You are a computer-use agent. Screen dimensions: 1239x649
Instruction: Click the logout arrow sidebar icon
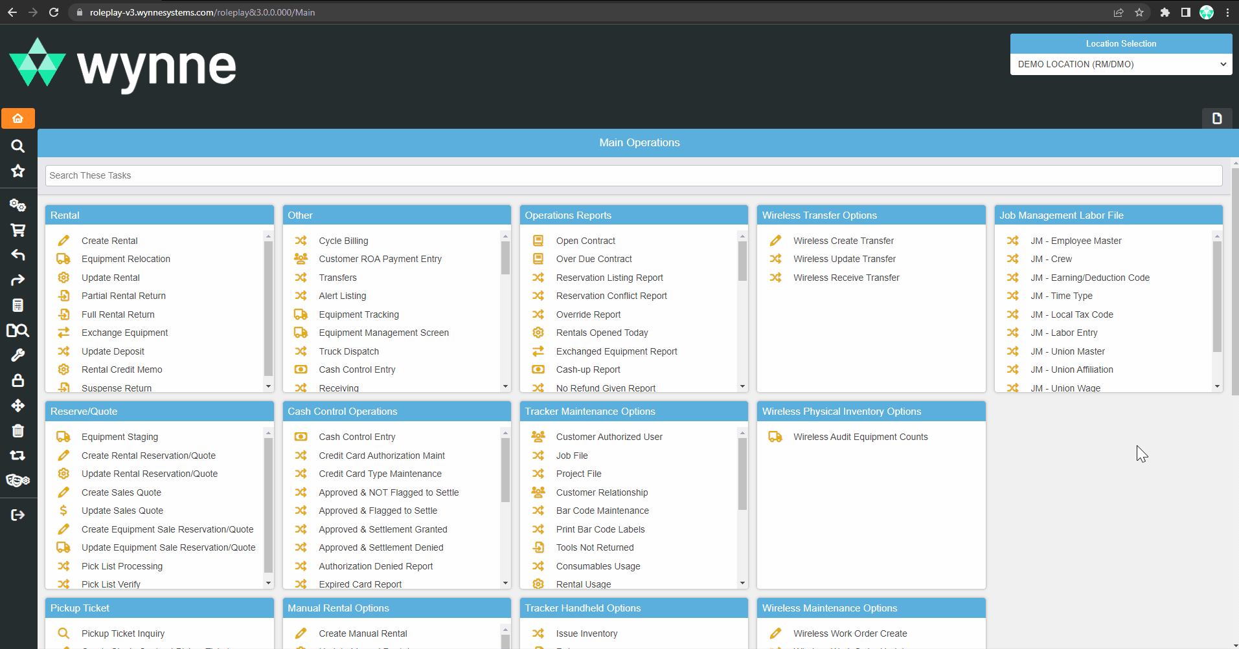18,515
